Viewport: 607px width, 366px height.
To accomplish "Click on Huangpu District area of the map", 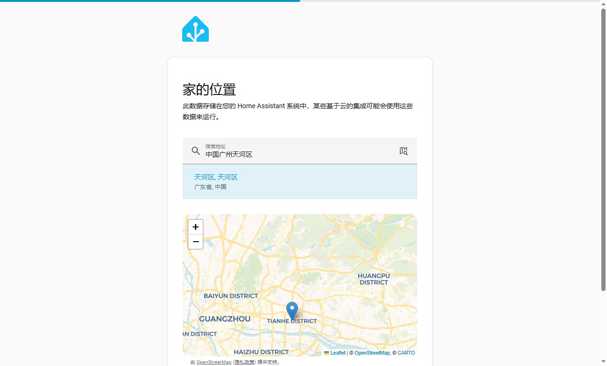I will point(374,279).
